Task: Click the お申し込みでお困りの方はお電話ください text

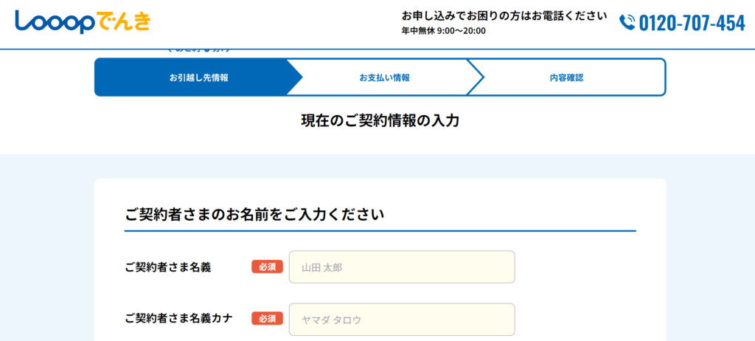Action: click(x=504, y=15)
